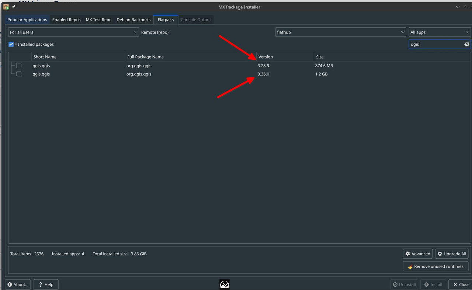Sort by the Version column header
The height and width of the screenshot is (290, 472).
(x=285, y=57)
